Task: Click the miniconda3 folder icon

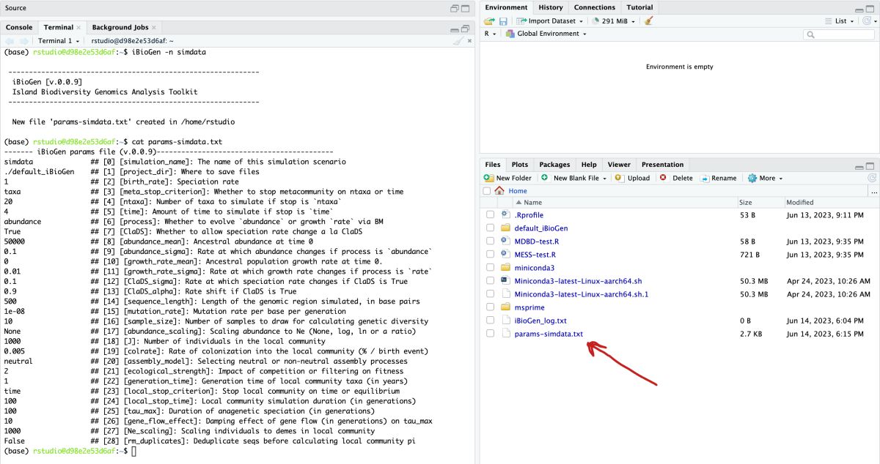Action: pos(505,268)
